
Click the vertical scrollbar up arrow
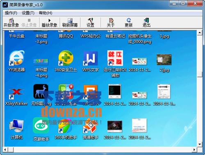click(x=200, y=33)
